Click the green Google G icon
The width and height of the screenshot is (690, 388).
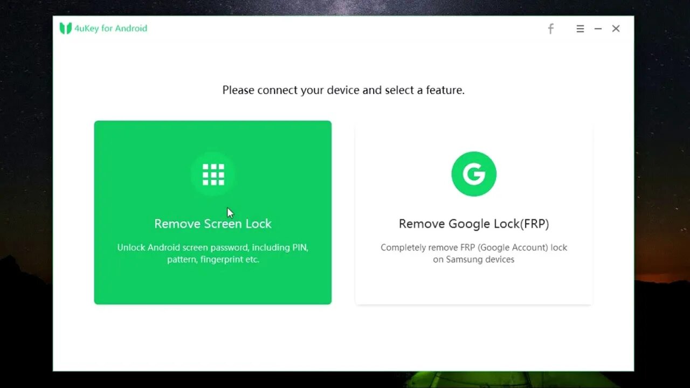click(x=474, y=174)
